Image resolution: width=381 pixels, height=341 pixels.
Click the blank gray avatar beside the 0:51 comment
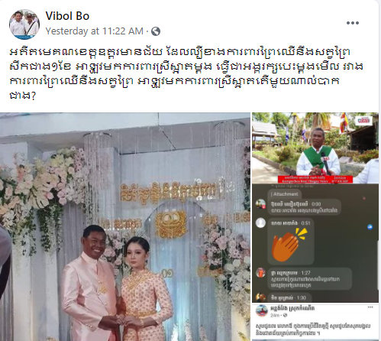point(260,223)
